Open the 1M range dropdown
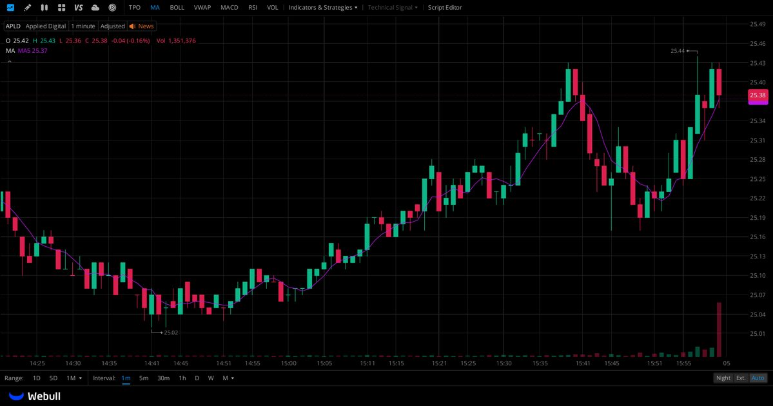The image size is (773, 406). 74,378
